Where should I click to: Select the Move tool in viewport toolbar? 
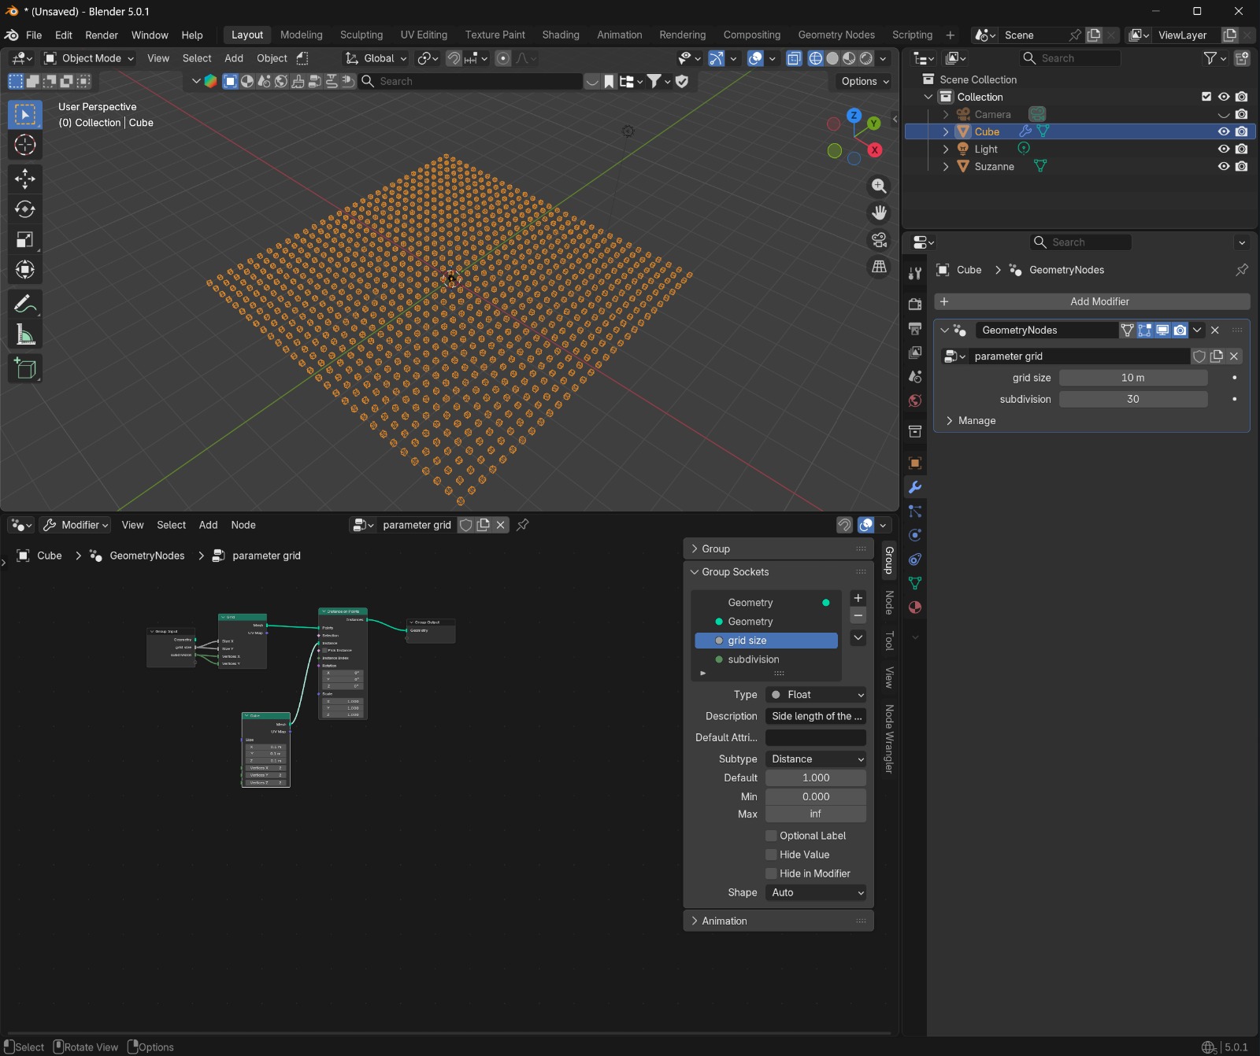[24, 179]
